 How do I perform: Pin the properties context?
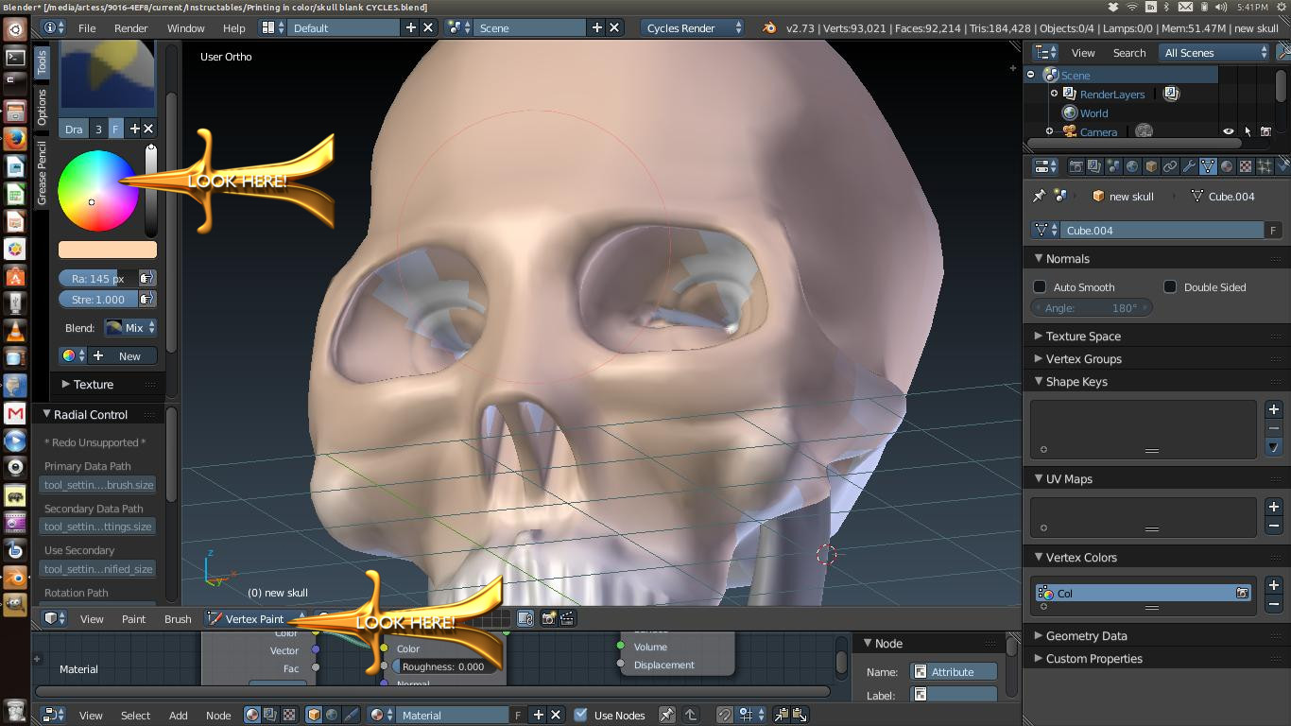point(1039,196)
